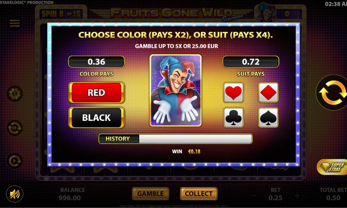Choose the diamonds suit card

268,93
